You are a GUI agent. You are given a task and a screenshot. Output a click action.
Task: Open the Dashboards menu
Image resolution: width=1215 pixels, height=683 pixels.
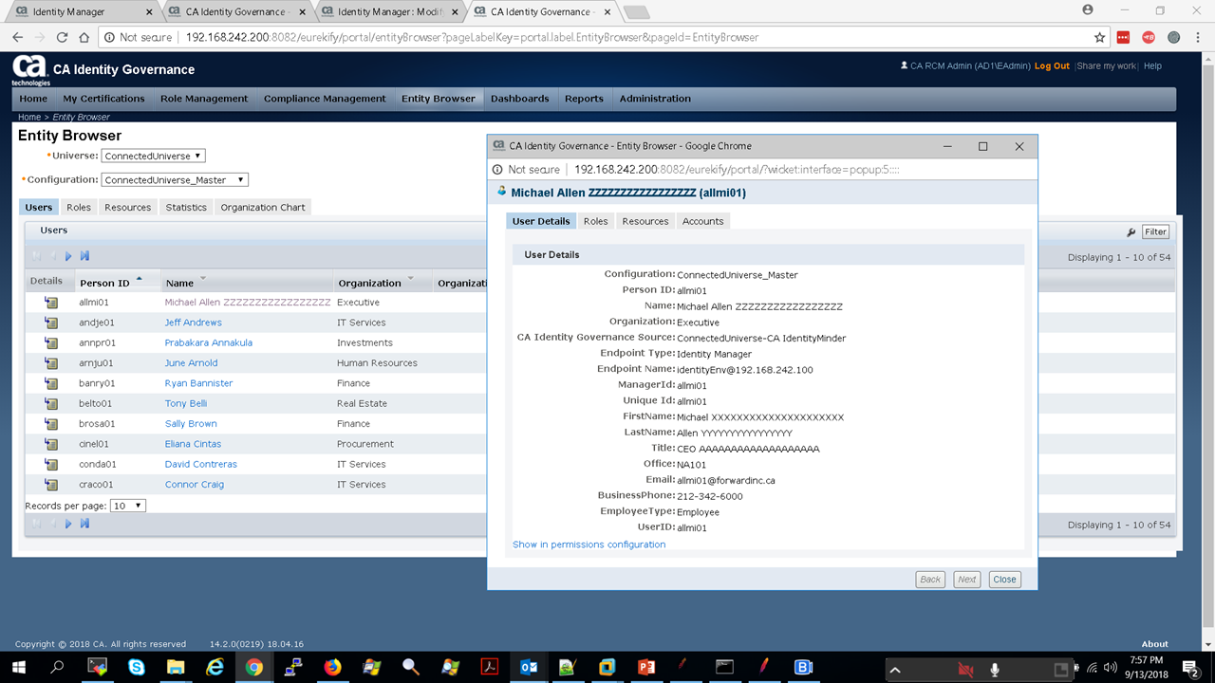[520, 99]
